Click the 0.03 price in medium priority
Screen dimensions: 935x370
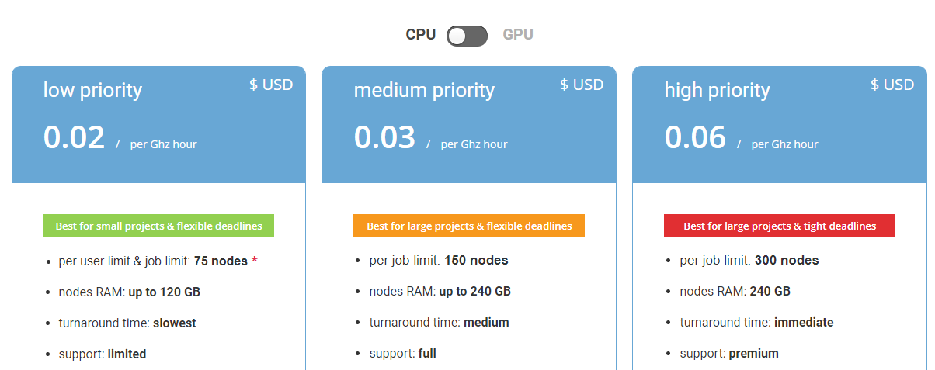point(384,137)
